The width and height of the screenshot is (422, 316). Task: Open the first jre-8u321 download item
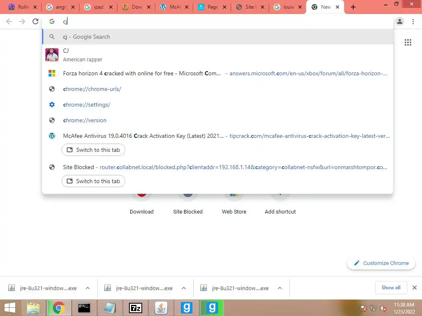(43, 288)
